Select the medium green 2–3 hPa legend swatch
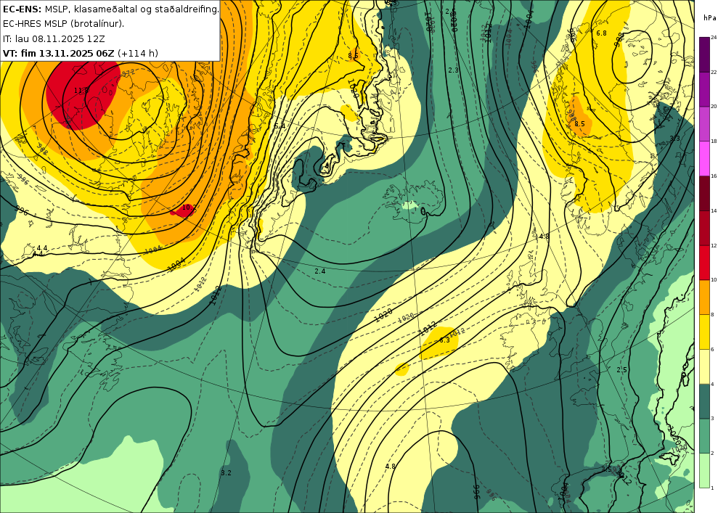 click(704, 435)
